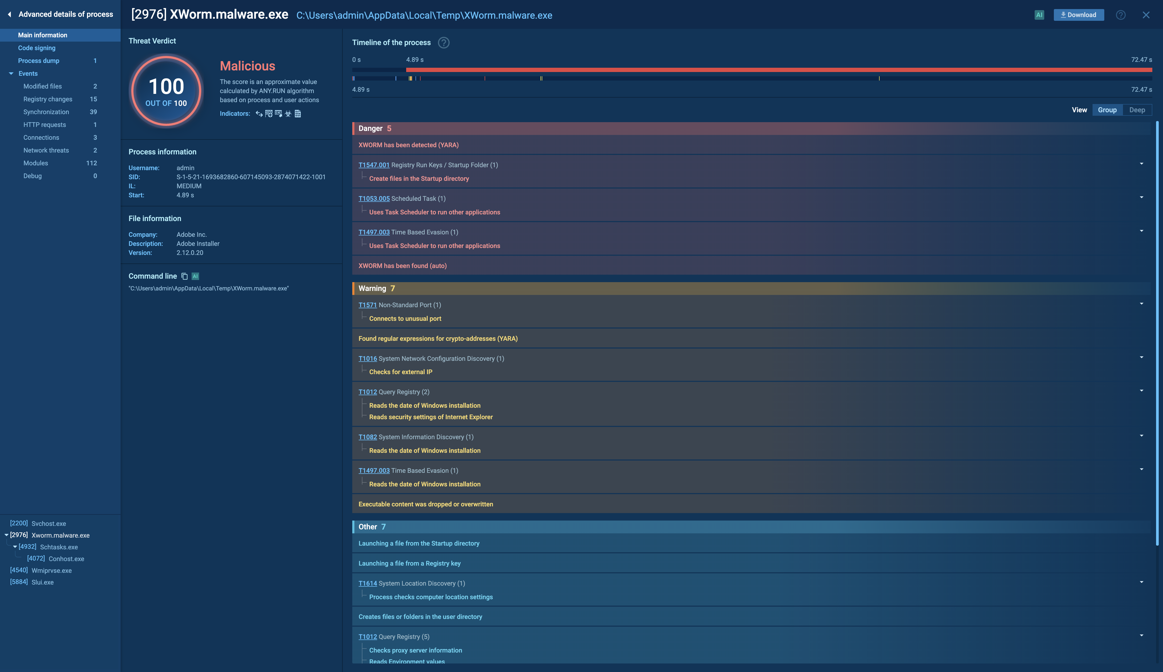Click the EXE launch indicator icon
This screenshot has height=672, width=1163.
[278, 113]
